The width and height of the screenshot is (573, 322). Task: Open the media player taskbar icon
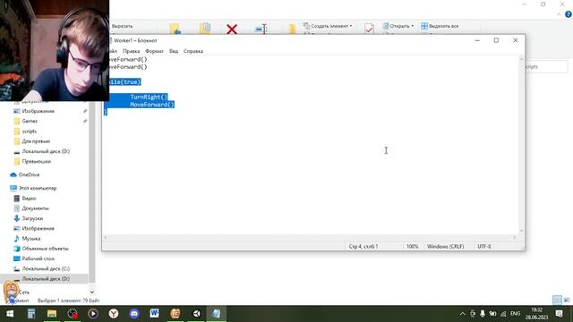point(93,314)
